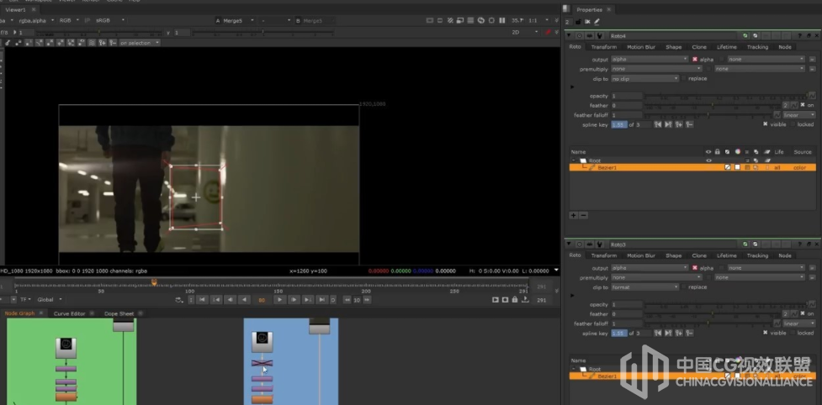Click the crossed-out disabled node in blue backdrop
The height and width of the screenshot is (405, 822).
click(x=262, y=363)
